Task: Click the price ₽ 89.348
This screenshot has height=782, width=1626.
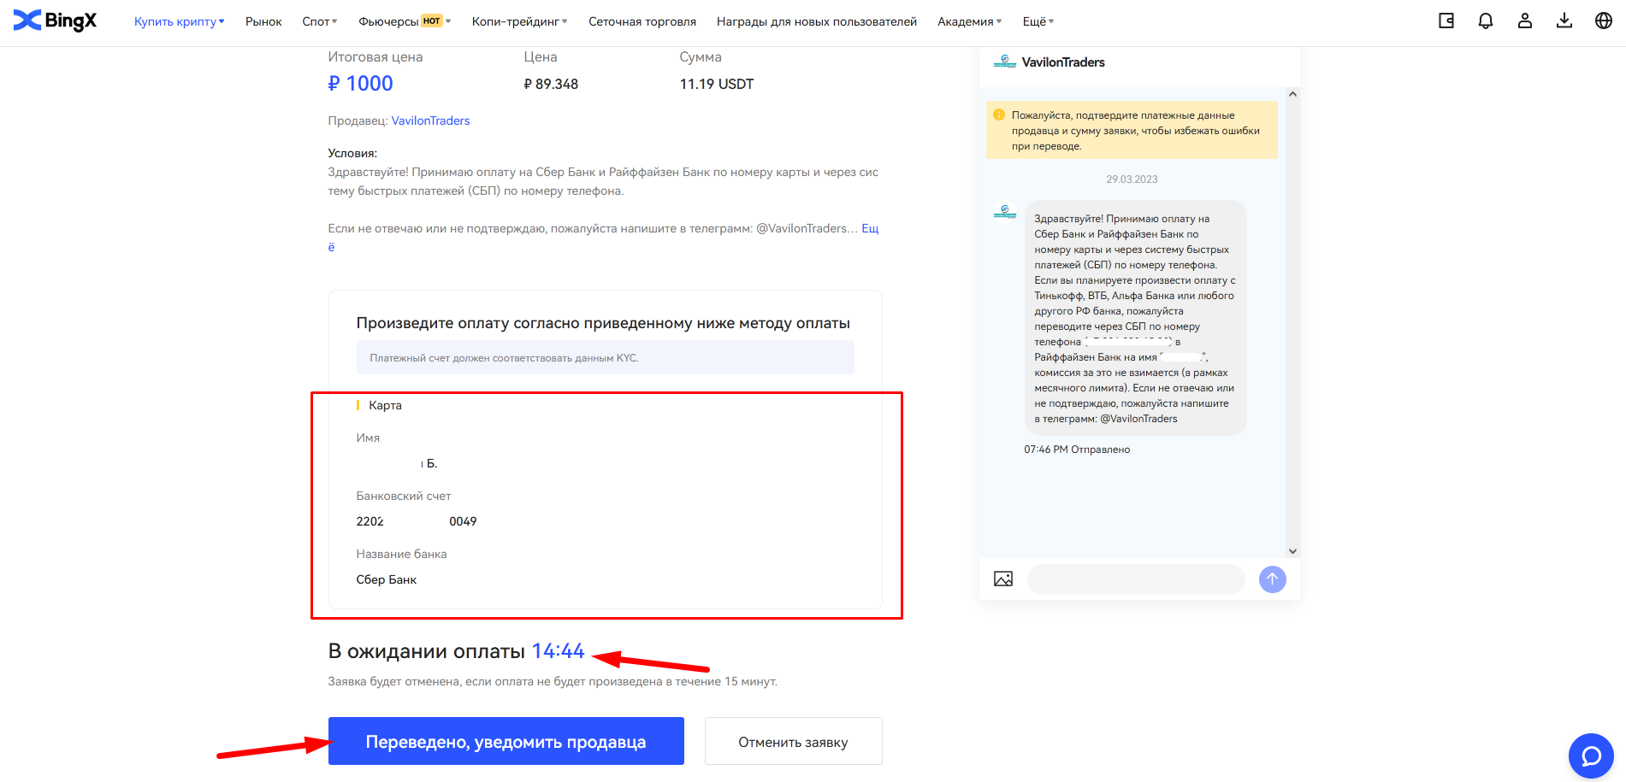Action: [x=551, y=84]
